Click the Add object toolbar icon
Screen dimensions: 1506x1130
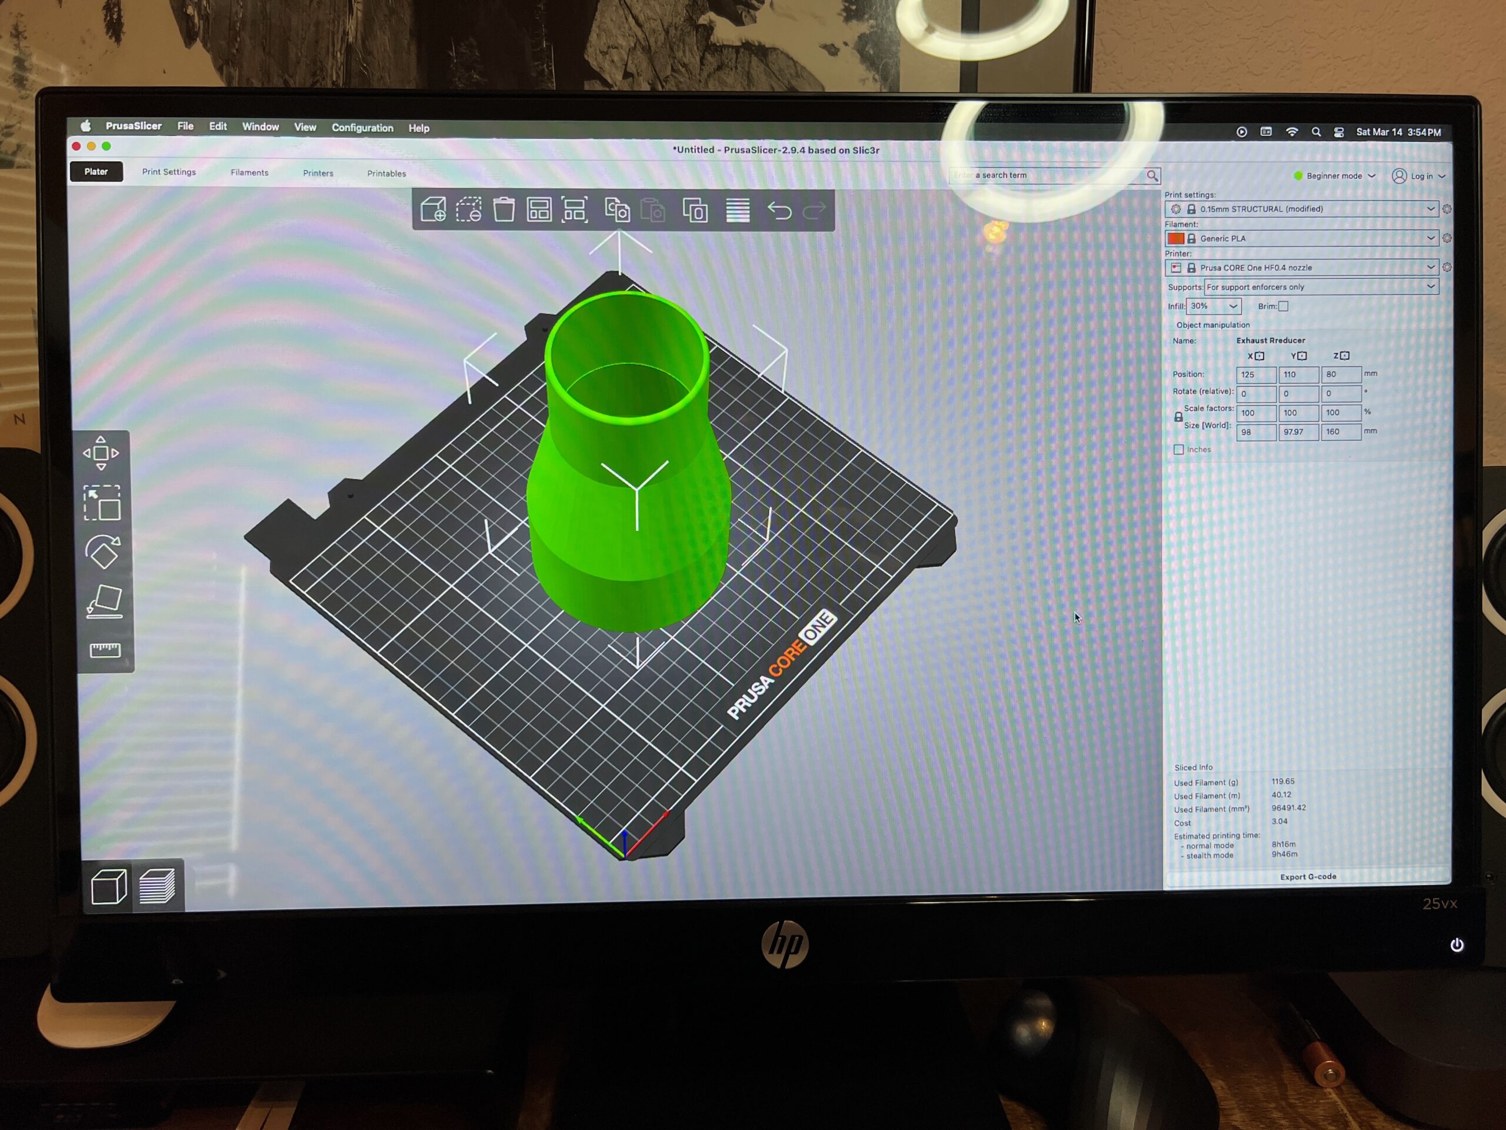pyautogui.click(x=433, y=210)
